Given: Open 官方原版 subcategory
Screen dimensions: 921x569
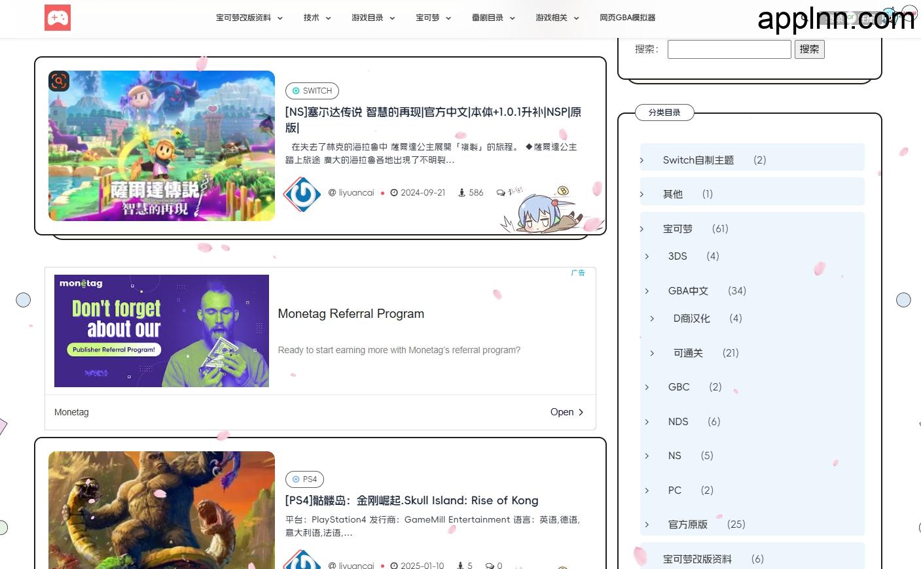Looking at the screenshot, I should click(x=688, y=525).
